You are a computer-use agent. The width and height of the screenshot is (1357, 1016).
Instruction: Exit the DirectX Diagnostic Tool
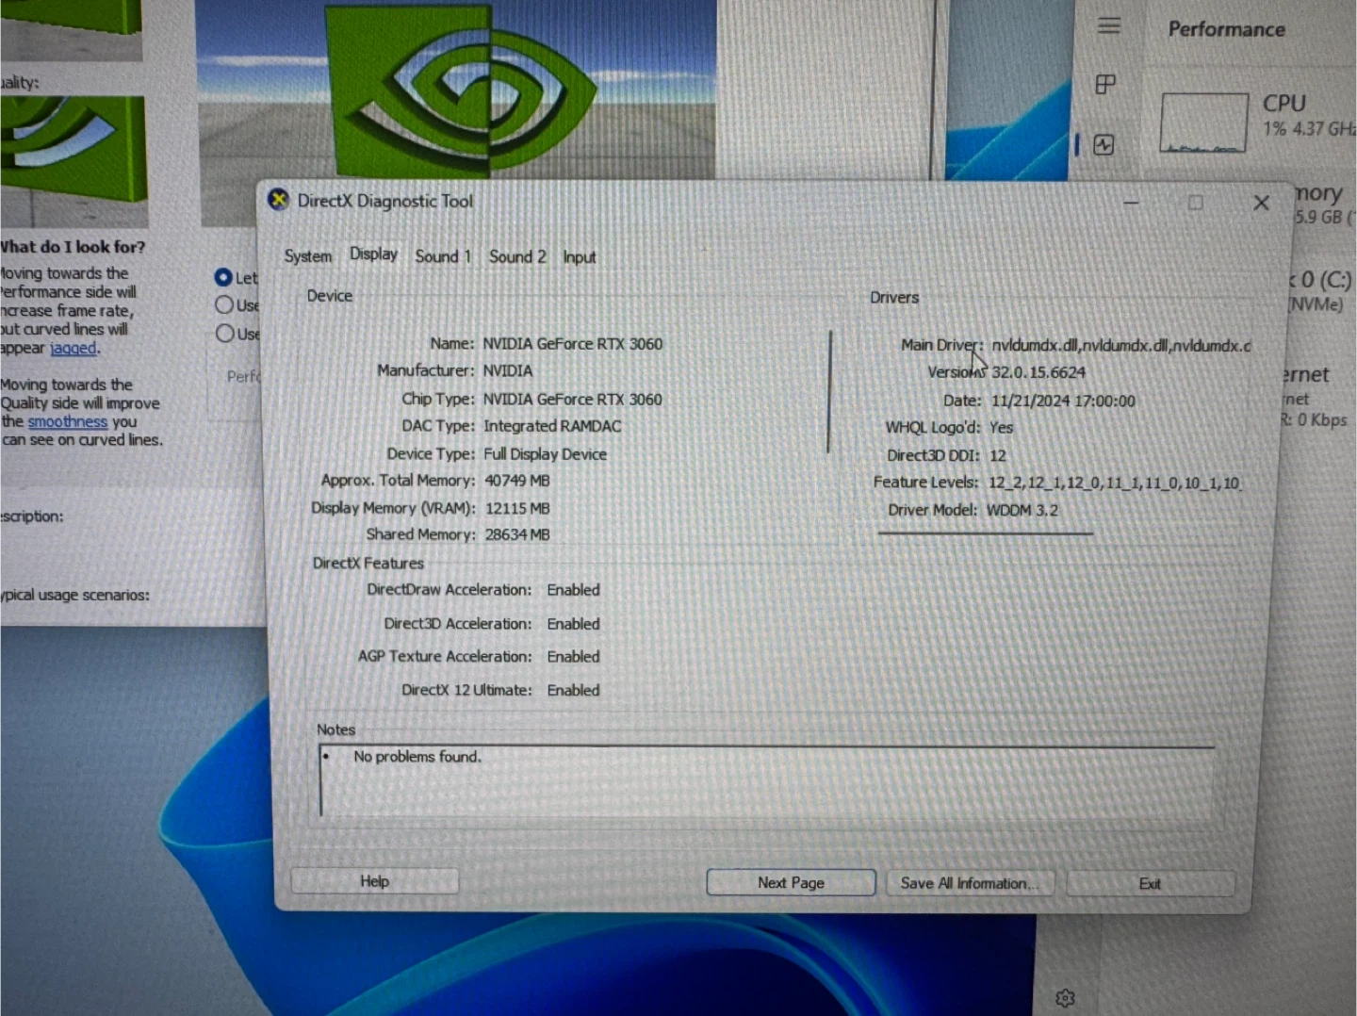click(1150, 884)
